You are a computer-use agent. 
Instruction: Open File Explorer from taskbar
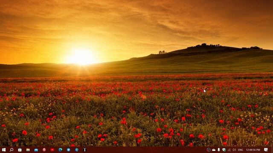point(28,150)
